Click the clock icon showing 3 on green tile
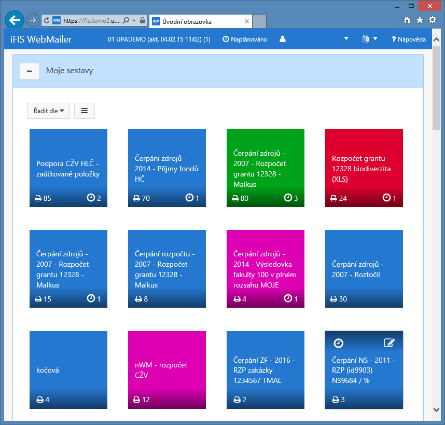The image size is (445, 425). click(288, 198)
